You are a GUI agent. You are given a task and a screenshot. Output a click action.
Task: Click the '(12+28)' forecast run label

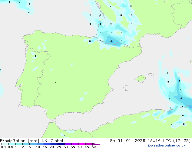[x=182, y=141]
